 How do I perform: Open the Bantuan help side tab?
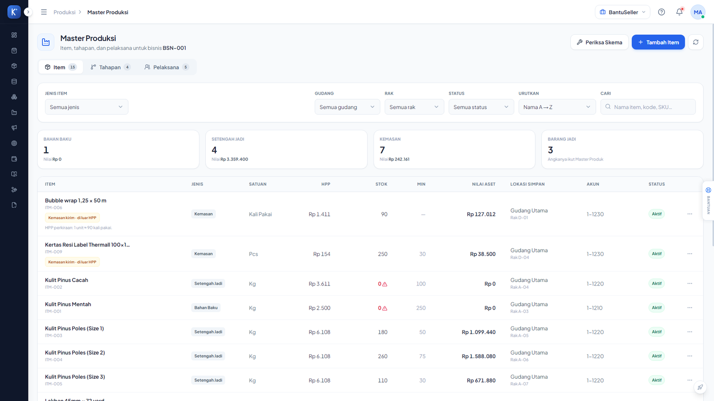(708, 201)
